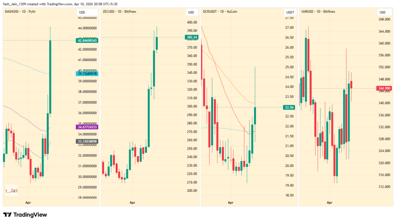Click Apr label on DASHUSD time axis
The width and height of the screenshot is (396, 223).
28,202
